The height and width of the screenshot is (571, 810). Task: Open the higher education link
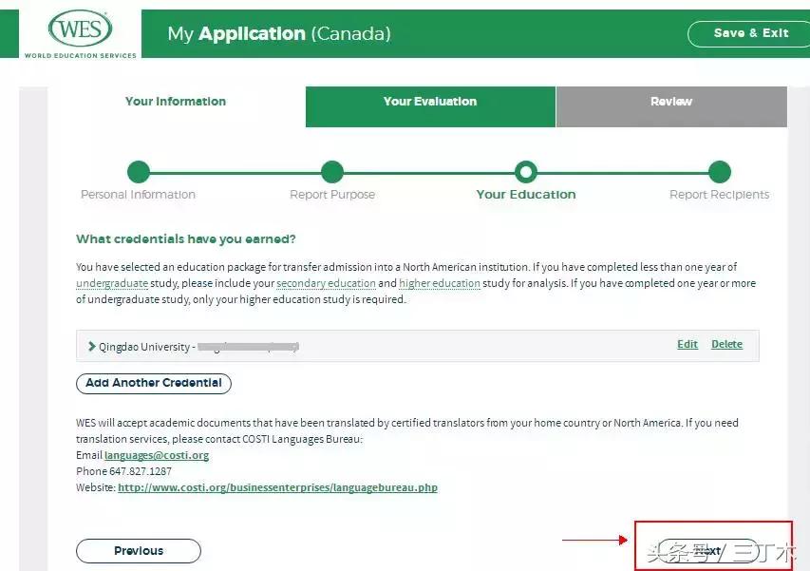point(440,284)
